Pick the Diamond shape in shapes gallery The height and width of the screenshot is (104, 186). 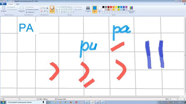click(x=60, y=10)
